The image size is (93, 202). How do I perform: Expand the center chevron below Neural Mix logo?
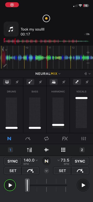(x=47, y=171)
